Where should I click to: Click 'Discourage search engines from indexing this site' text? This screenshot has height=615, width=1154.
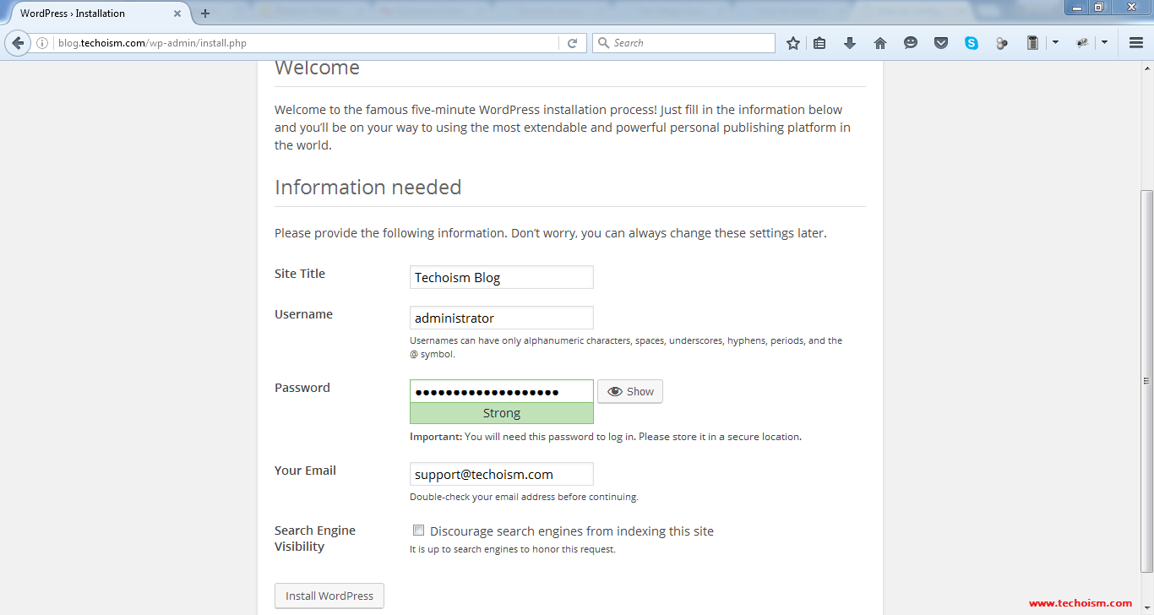point(572,531)
